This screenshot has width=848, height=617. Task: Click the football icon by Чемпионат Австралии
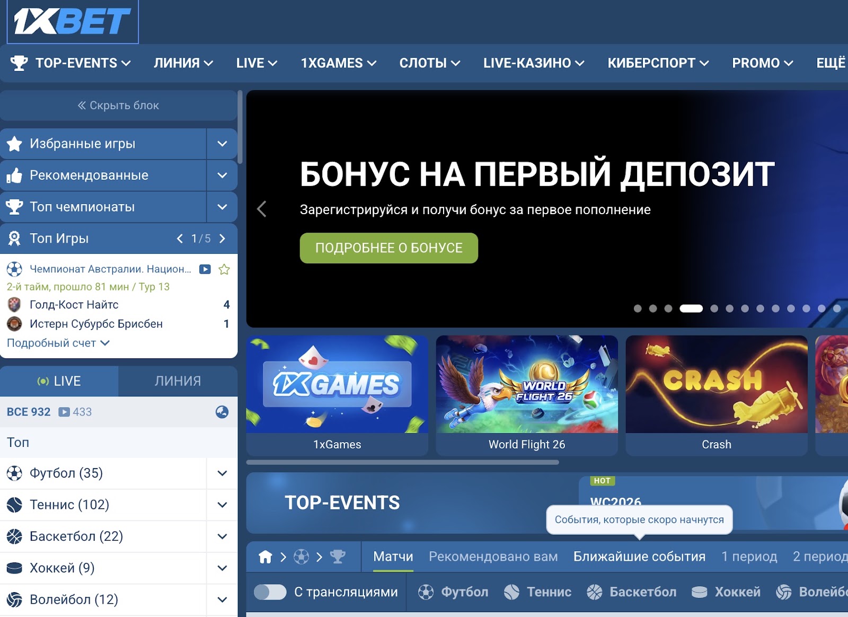tap(14, 269)
